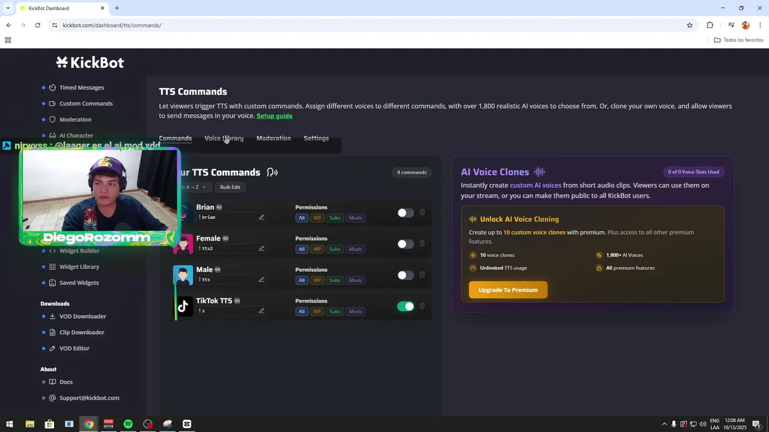Enable the Female command toggle
769x432 pixels.
coord(406,244)
